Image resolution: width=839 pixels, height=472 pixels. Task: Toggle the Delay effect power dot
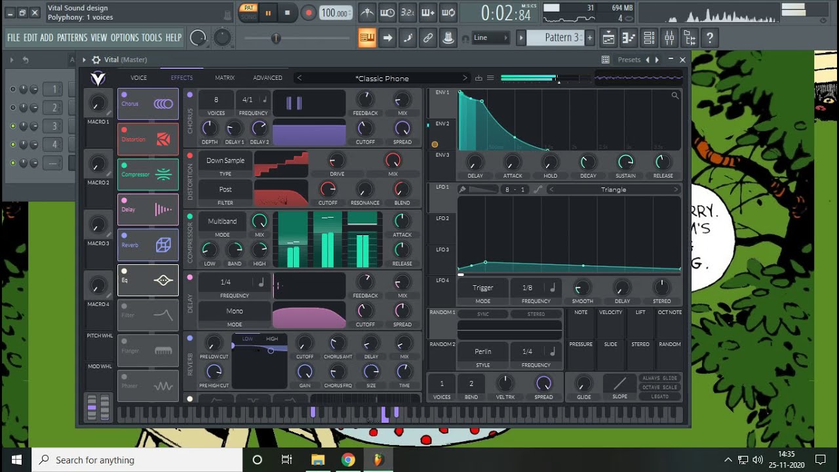[124, 201]
